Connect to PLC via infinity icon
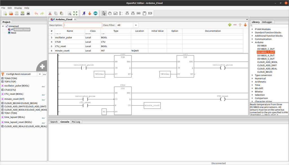Viewport: 289px width, 165px height. coord(95,13)
